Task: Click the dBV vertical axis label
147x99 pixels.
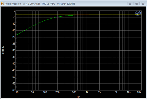Action: click(3, 50)
